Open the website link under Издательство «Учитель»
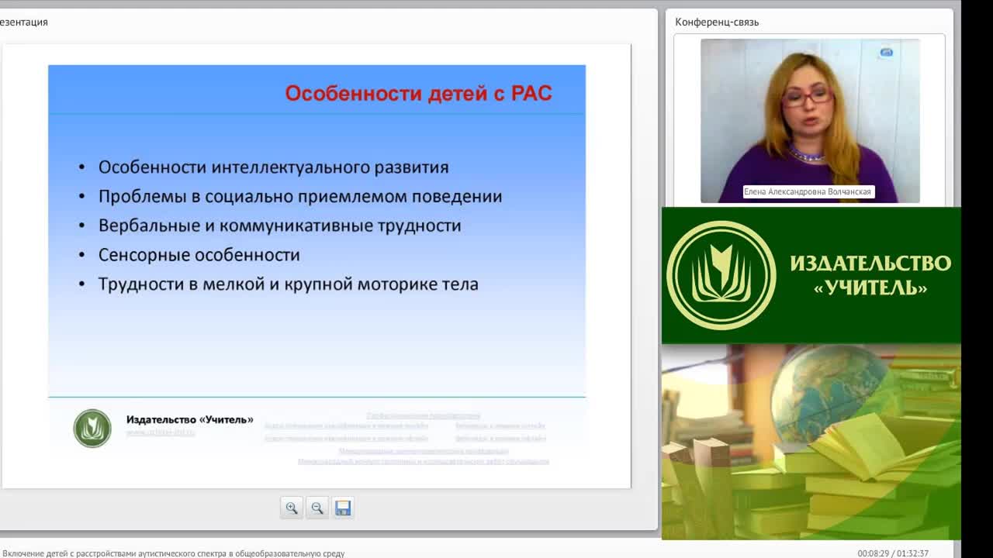 point(161,432)
